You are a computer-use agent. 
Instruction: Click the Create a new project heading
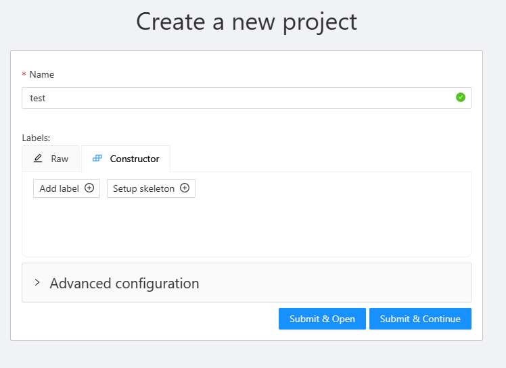coord(246,22)
